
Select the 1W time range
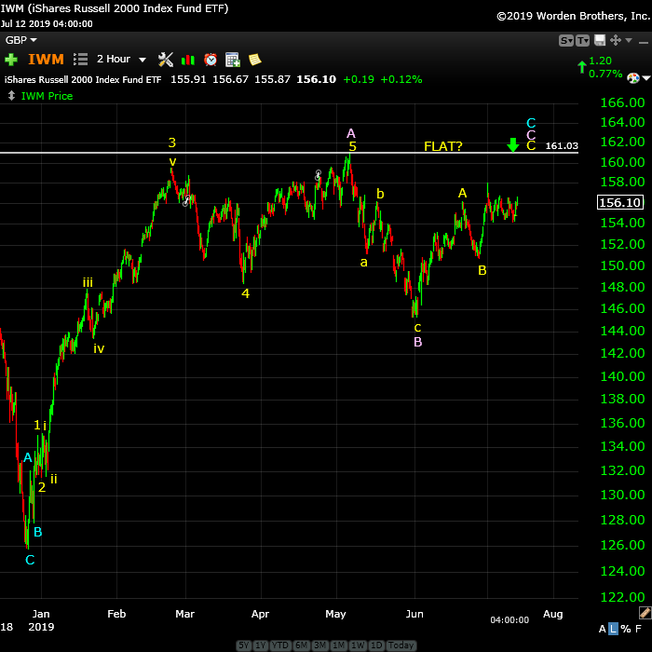pos(358,645)
